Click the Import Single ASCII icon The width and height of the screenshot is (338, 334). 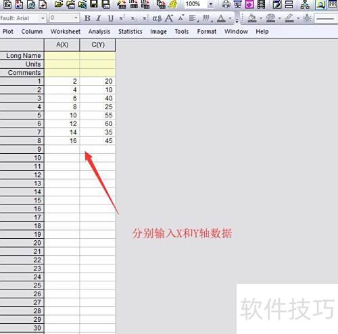(134, 4)
